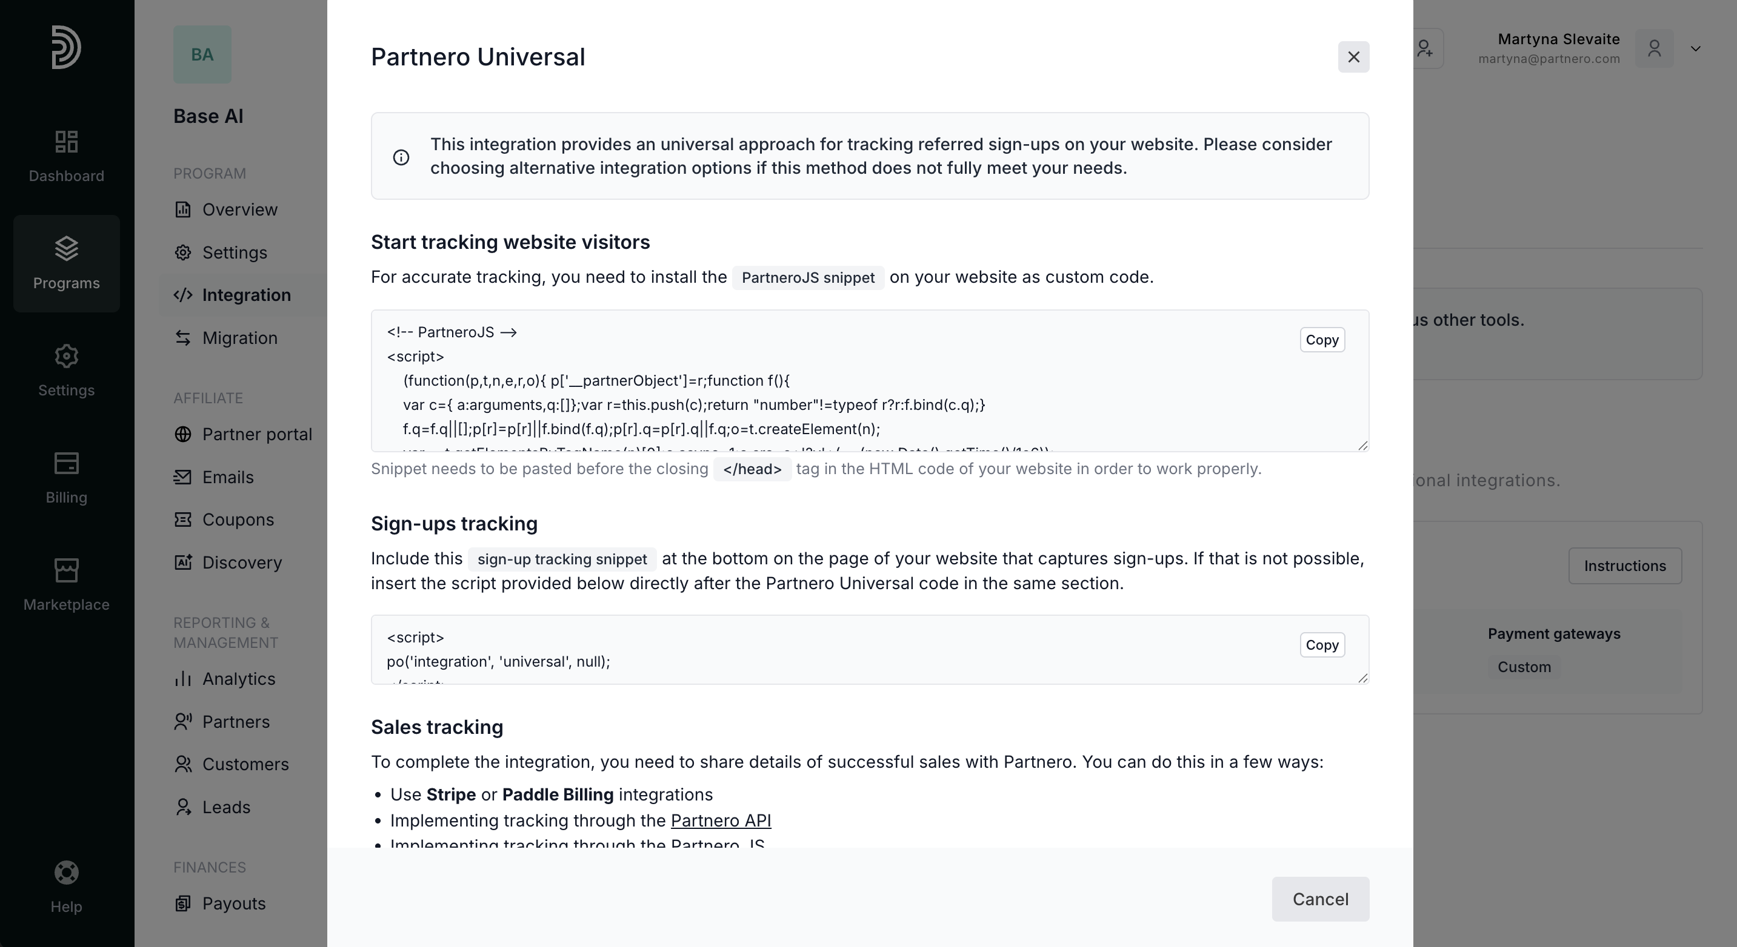Viewport: 1737px width, 947px height.
Task: Open the Marketplace storefront icon
Action: 66,570
